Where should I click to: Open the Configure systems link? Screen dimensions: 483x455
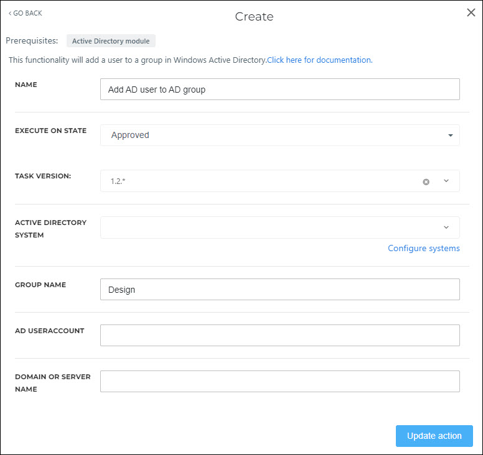click(423, 248)
